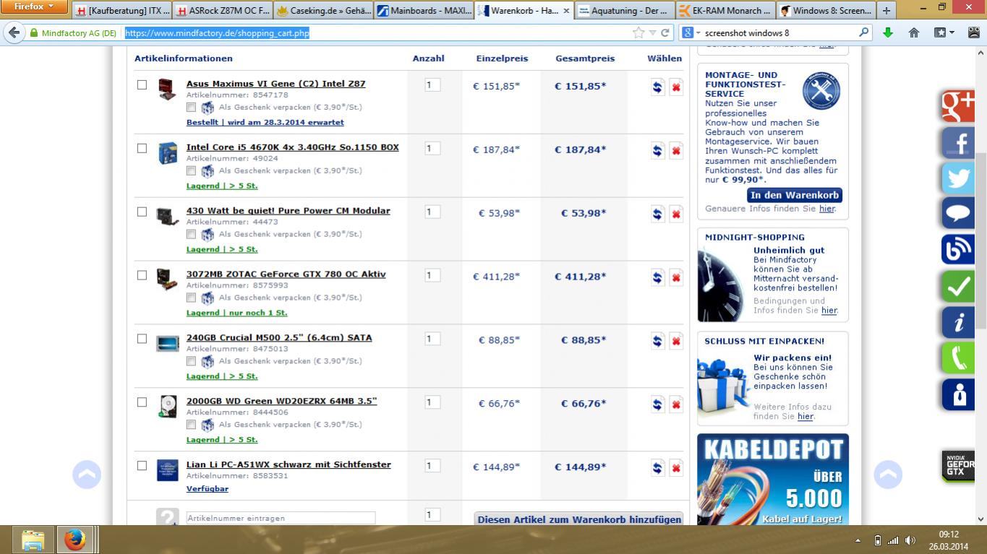Screen dimensions: 987x554
Task: Click 'Diesen Artikel zum Warenkorb hinzufügen'
Action: click(579, 519)
